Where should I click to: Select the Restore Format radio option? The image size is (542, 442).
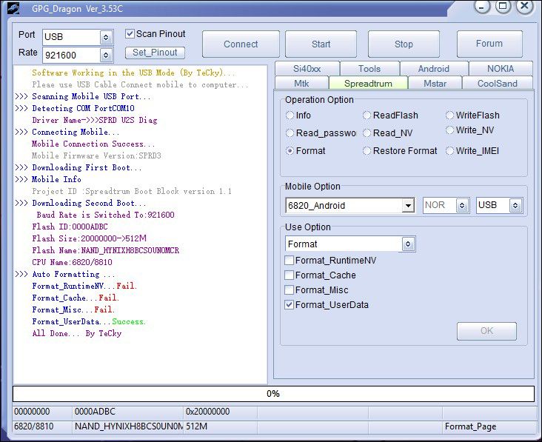(367, 151)
